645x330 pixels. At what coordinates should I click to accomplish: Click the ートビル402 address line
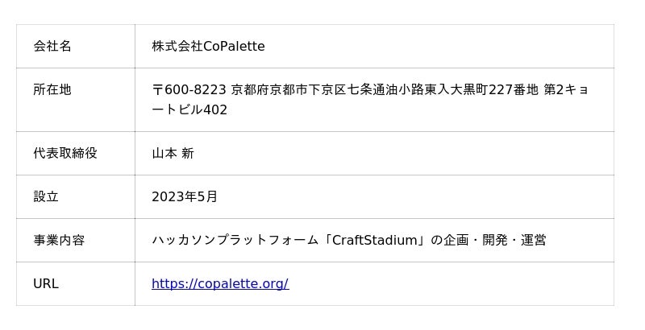point(189,109)
